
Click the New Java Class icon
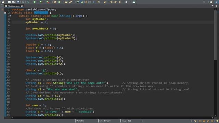[x=59, y=2]
